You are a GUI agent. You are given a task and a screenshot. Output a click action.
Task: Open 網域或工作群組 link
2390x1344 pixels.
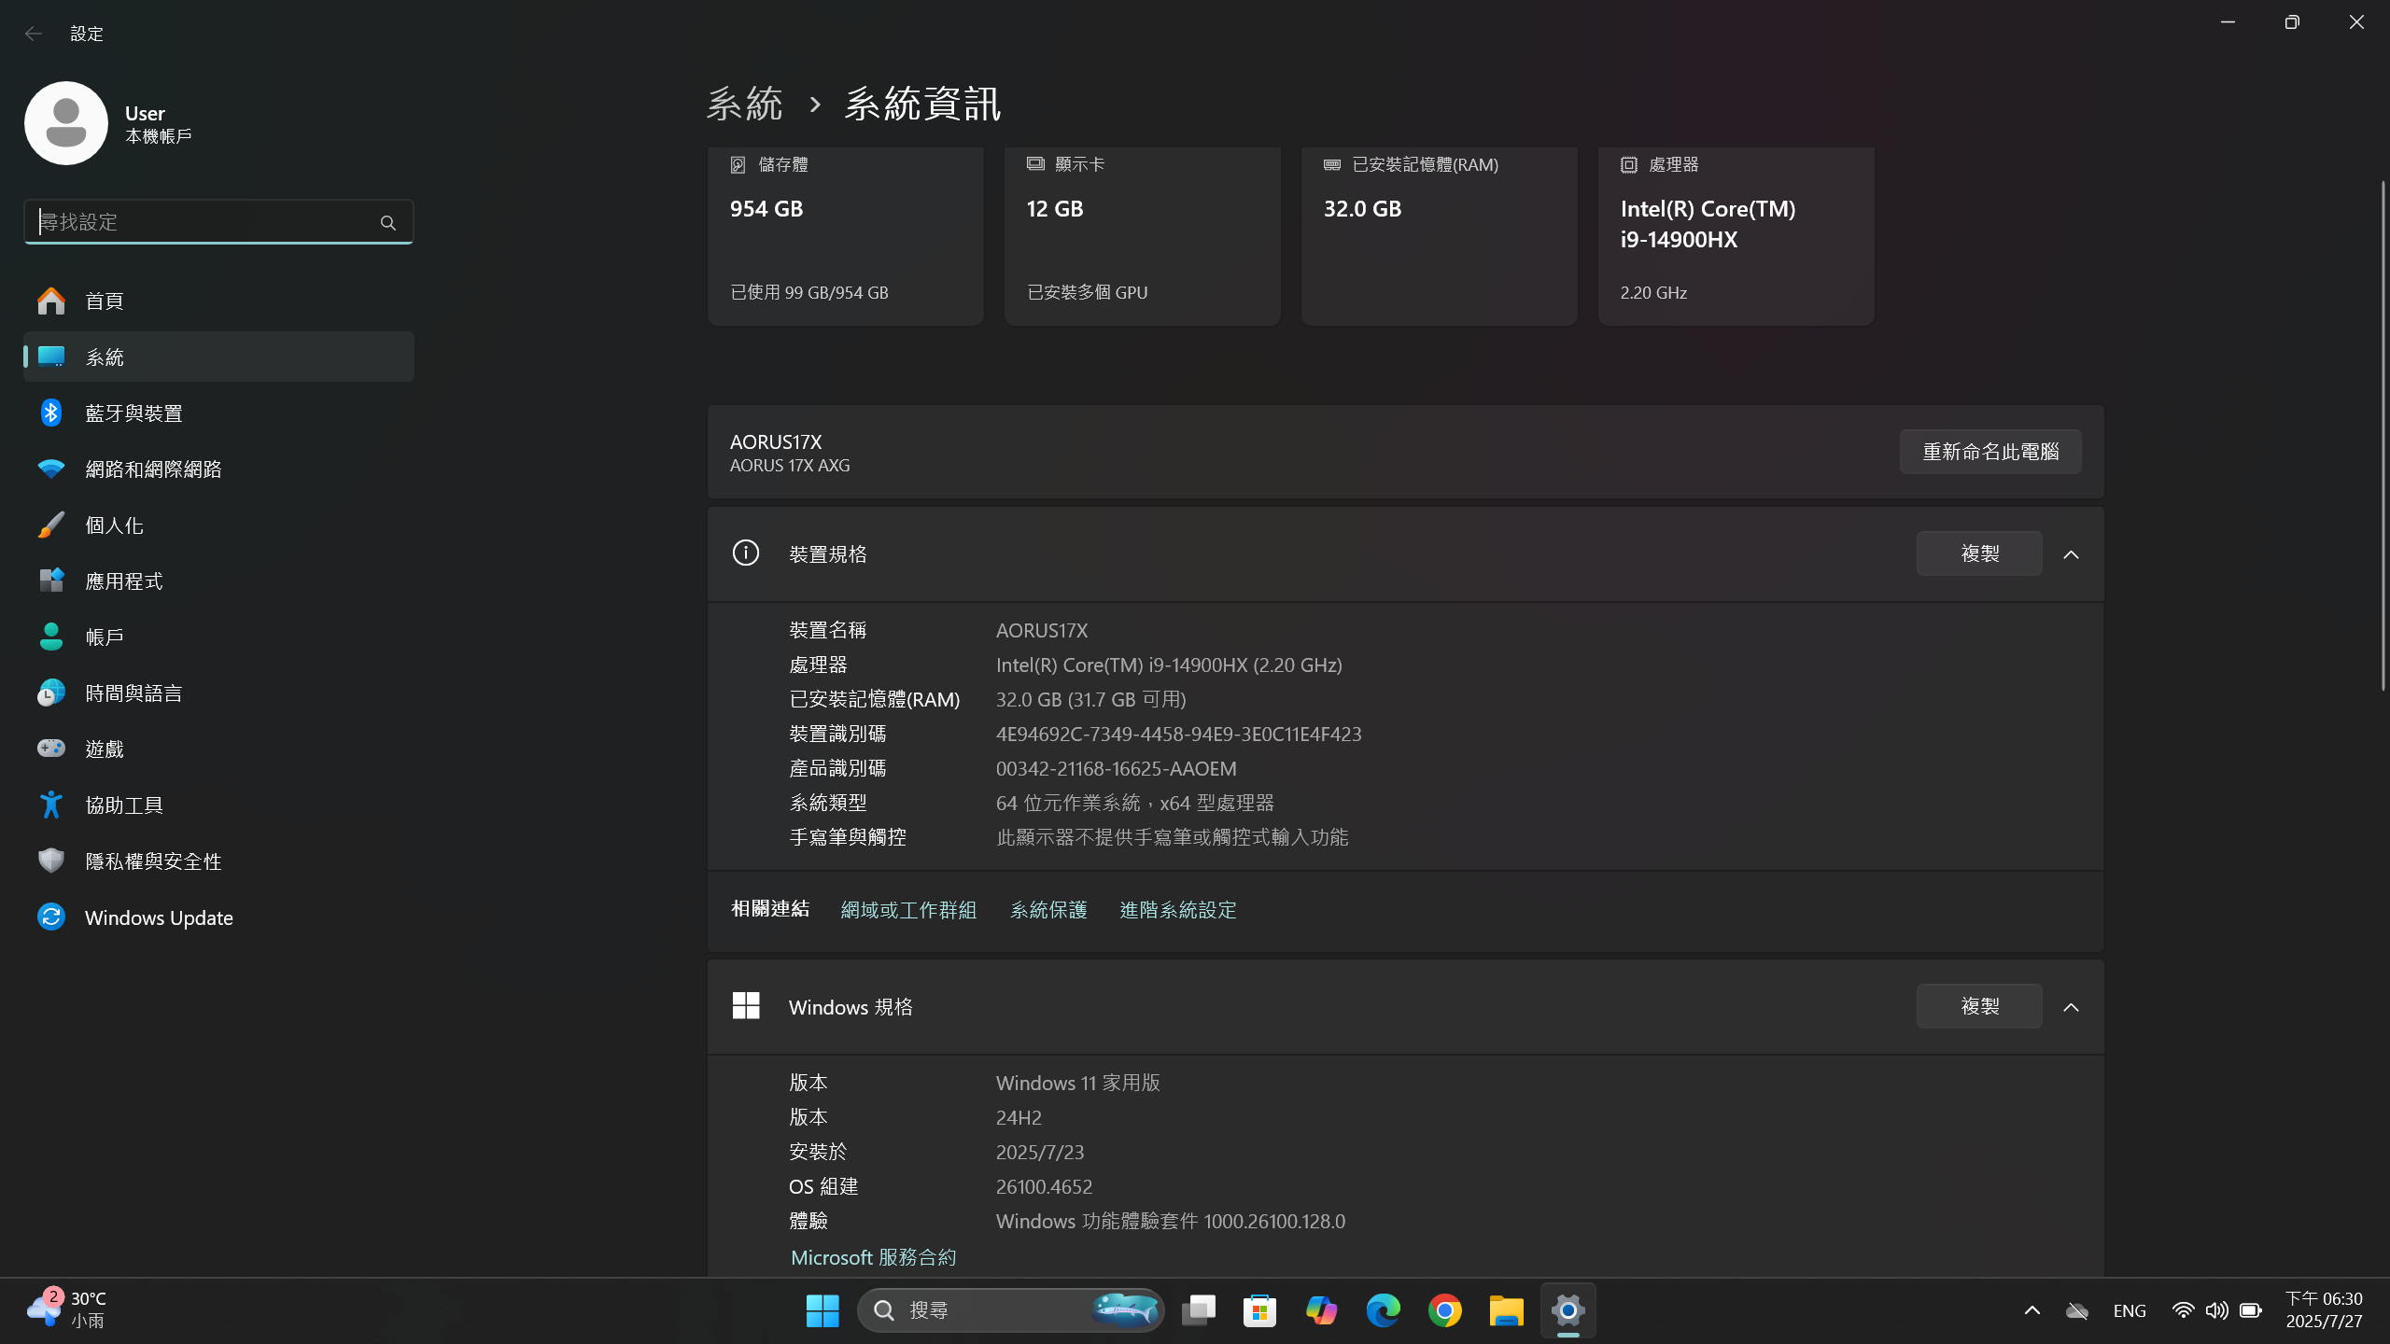click(x=908, y=910)
